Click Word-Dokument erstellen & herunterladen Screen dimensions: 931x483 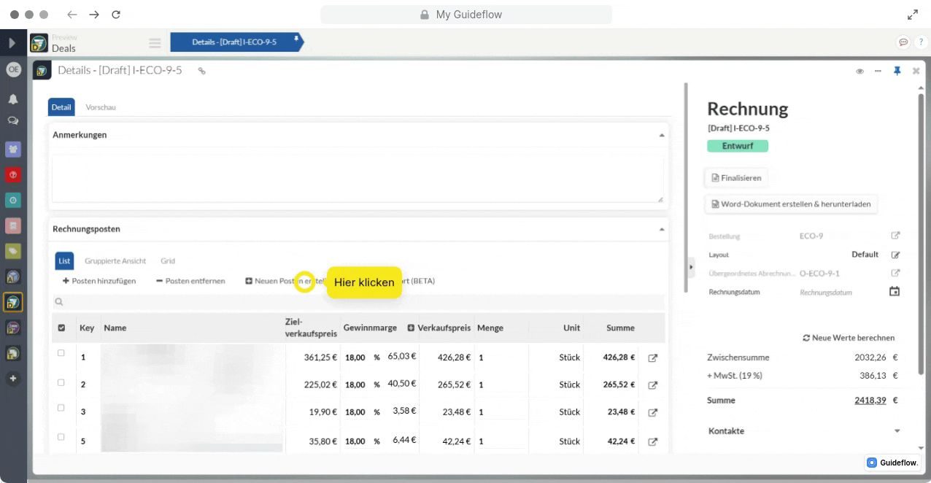[791, 204]
